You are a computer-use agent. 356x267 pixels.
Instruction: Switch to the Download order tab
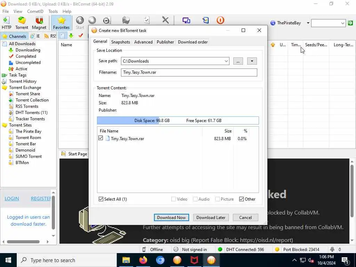[x=193, y=42]
